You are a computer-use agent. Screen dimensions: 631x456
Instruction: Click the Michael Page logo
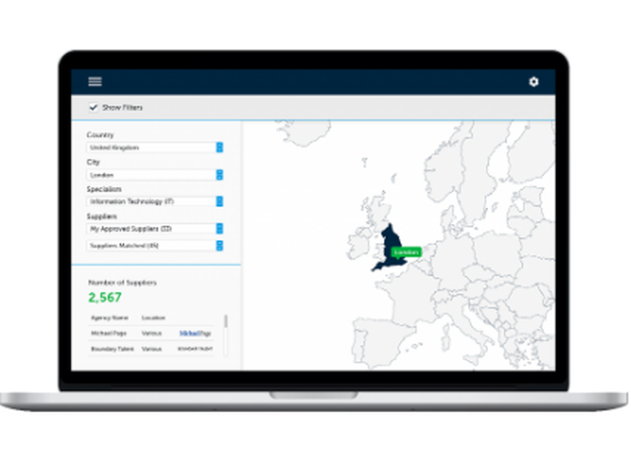pyautogui.click(x=195, y=334)
